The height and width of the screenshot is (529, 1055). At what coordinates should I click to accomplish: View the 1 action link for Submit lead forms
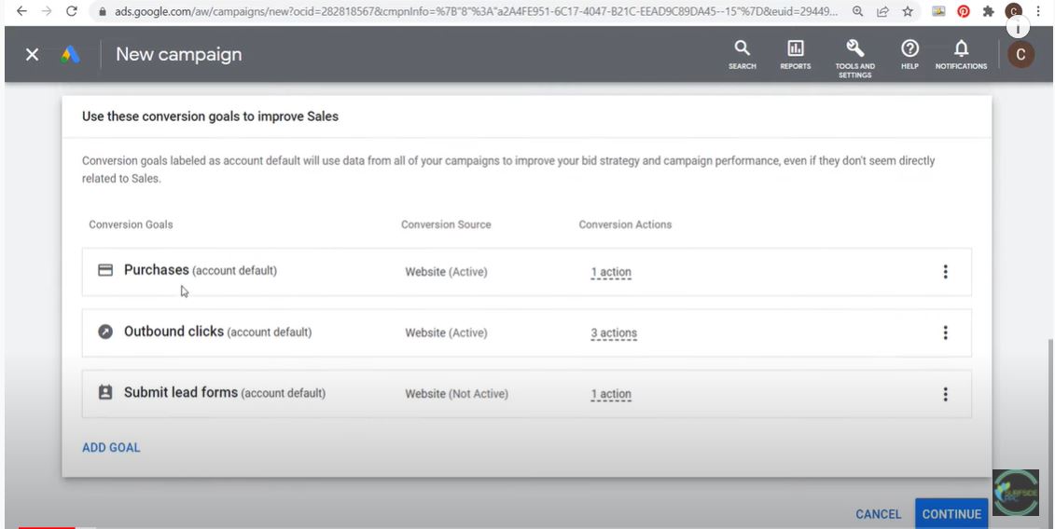click(x=611, y=395)
